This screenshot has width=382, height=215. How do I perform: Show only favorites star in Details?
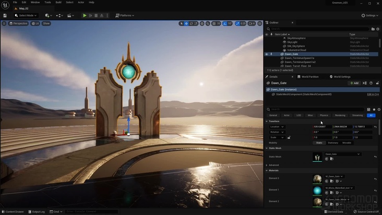(374, 110)
